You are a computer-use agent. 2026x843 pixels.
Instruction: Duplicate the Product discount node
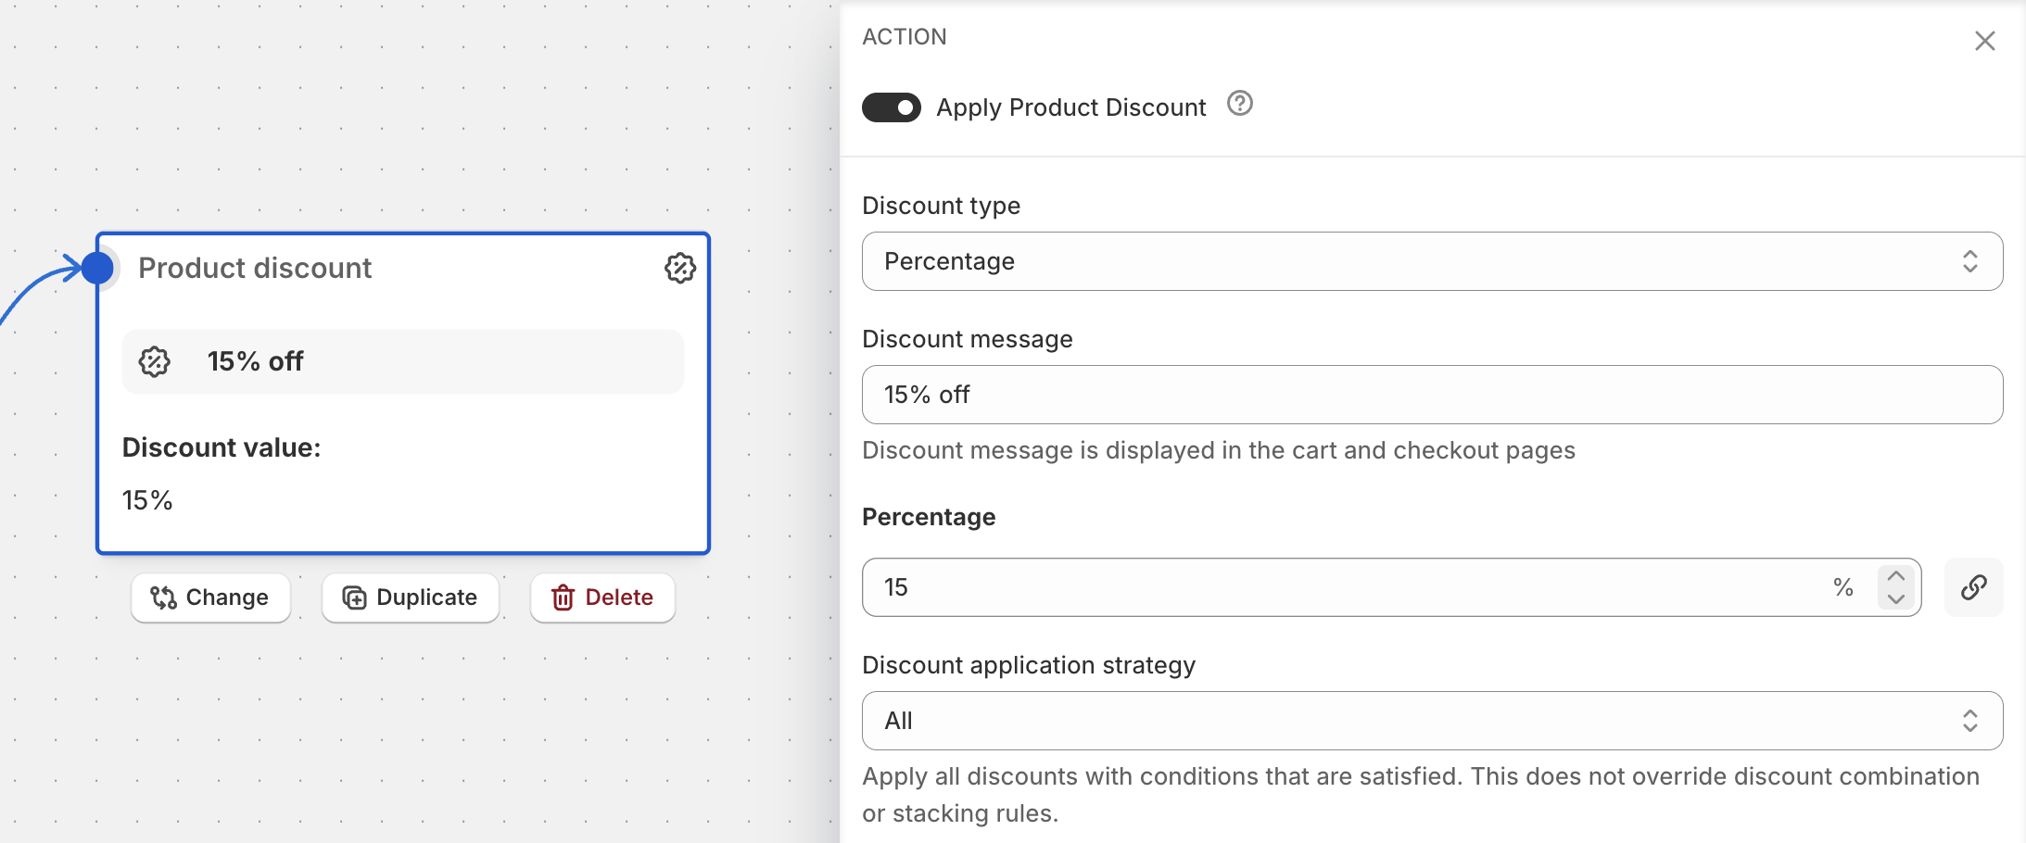410,598
